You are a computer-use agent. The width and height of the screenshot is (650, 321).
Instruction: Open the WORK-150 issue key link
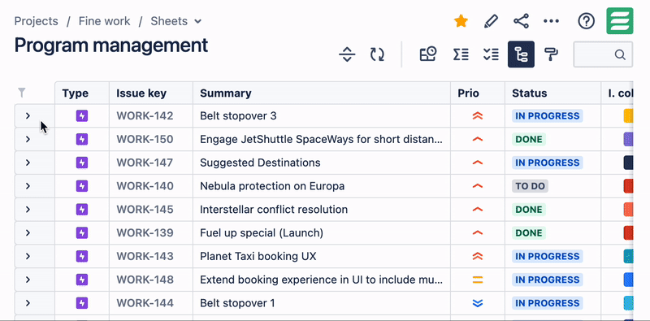coord(145,139)
